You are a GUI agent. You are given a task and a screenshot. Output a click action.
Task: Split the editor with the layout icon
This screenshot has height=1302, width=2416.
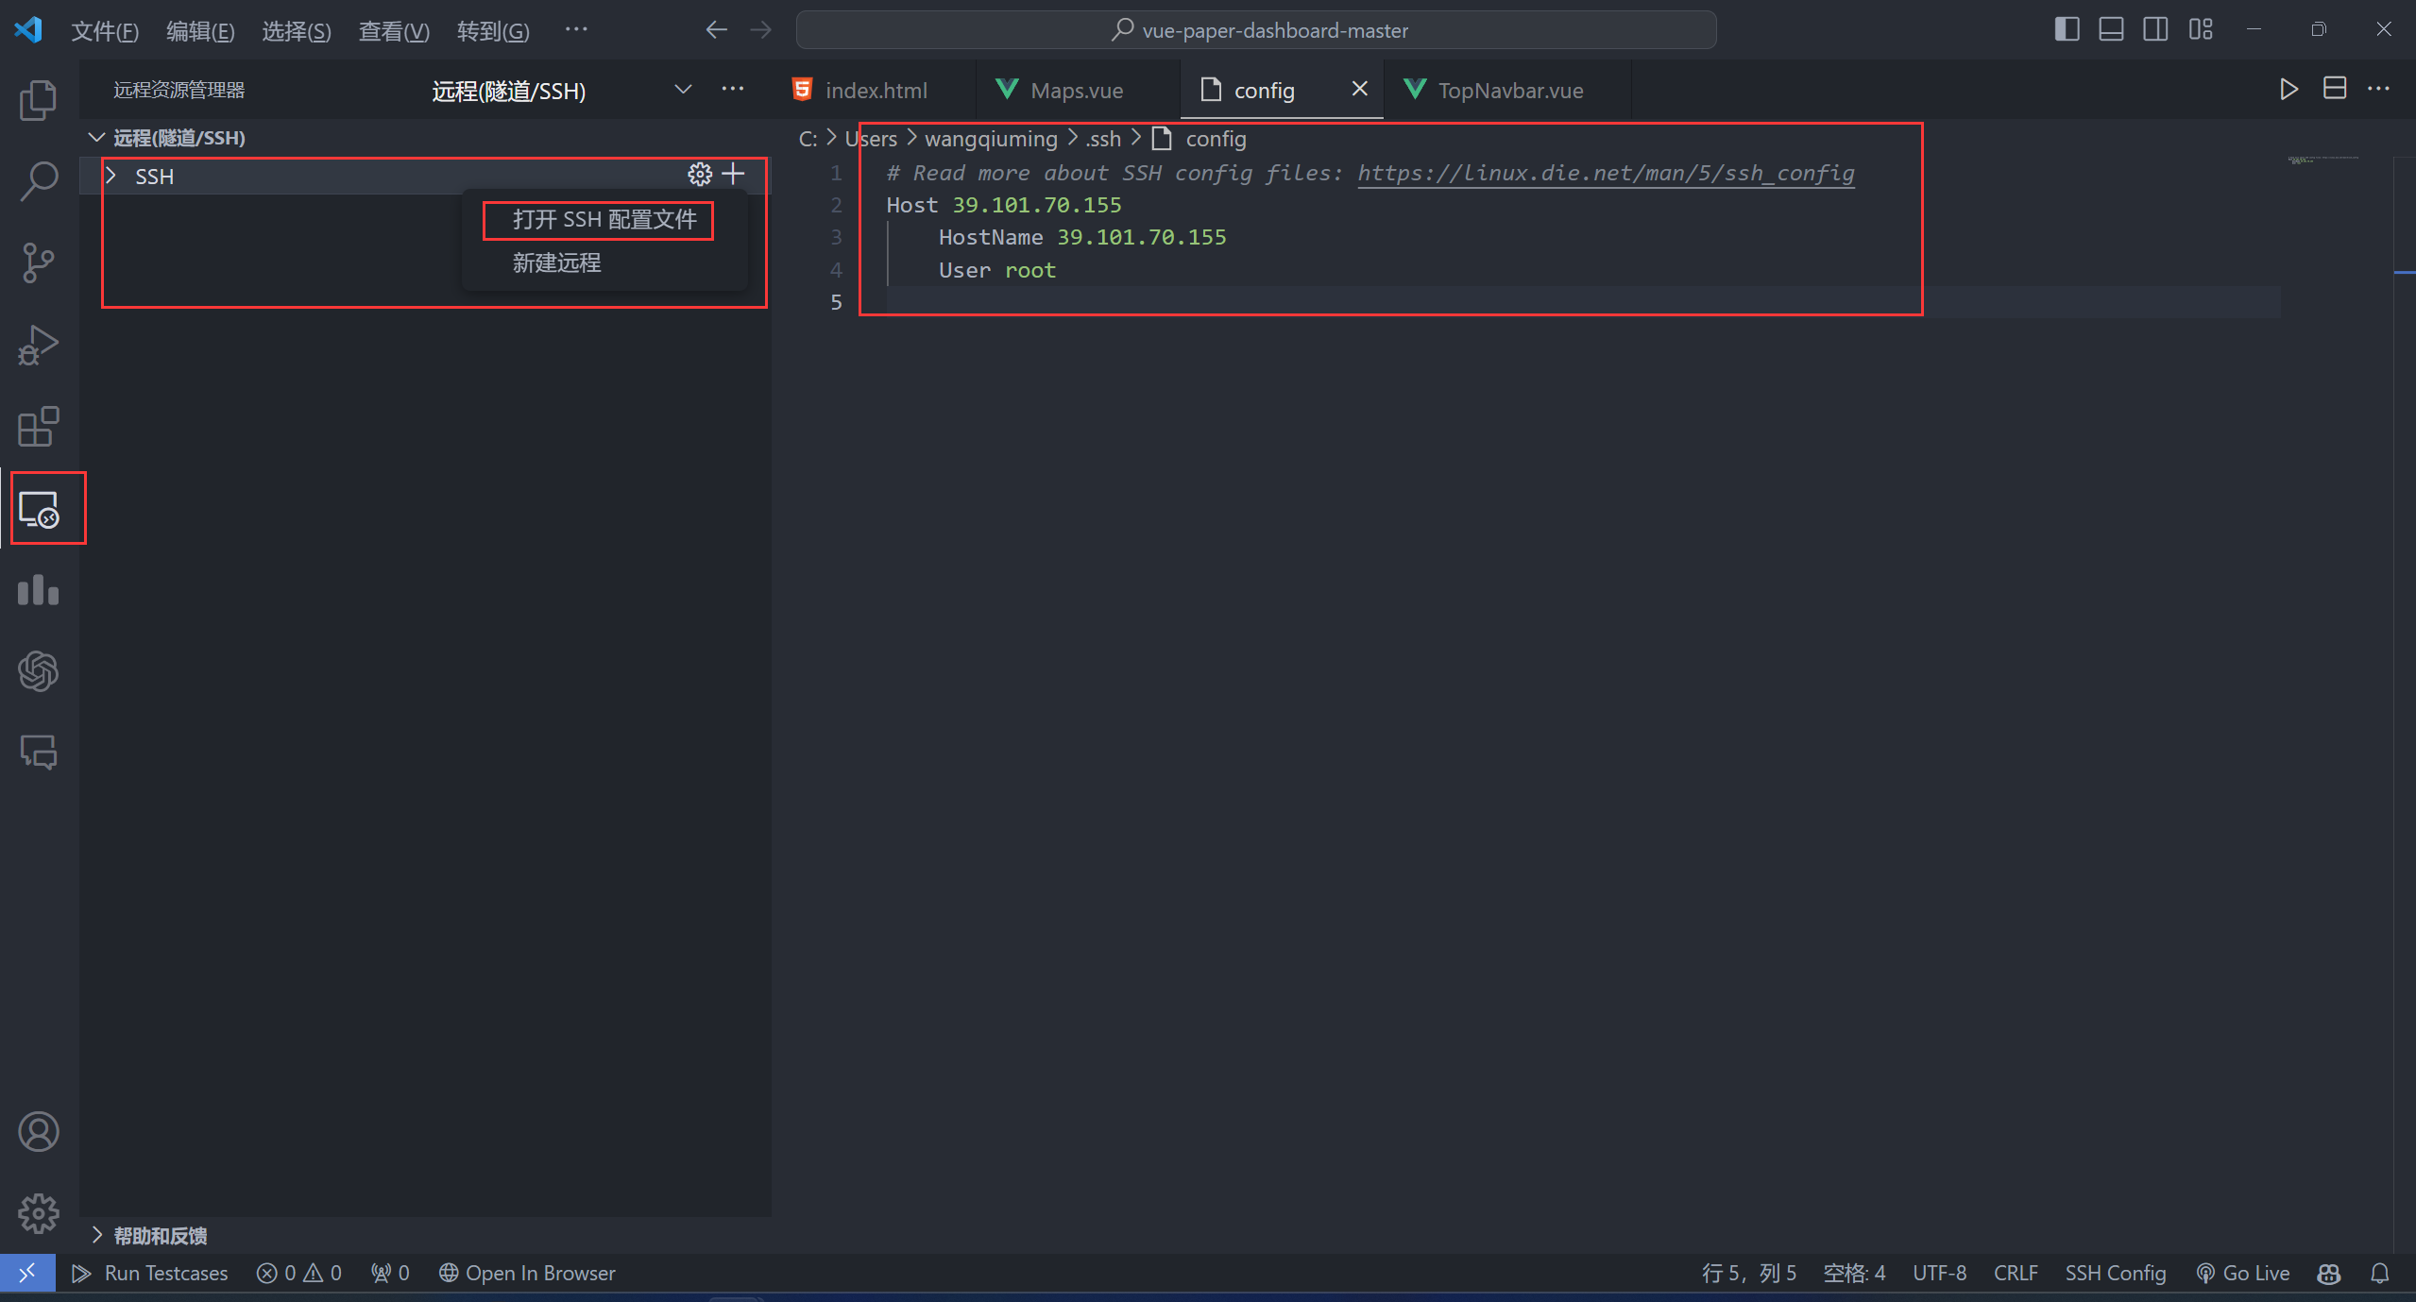(2335, 89)
